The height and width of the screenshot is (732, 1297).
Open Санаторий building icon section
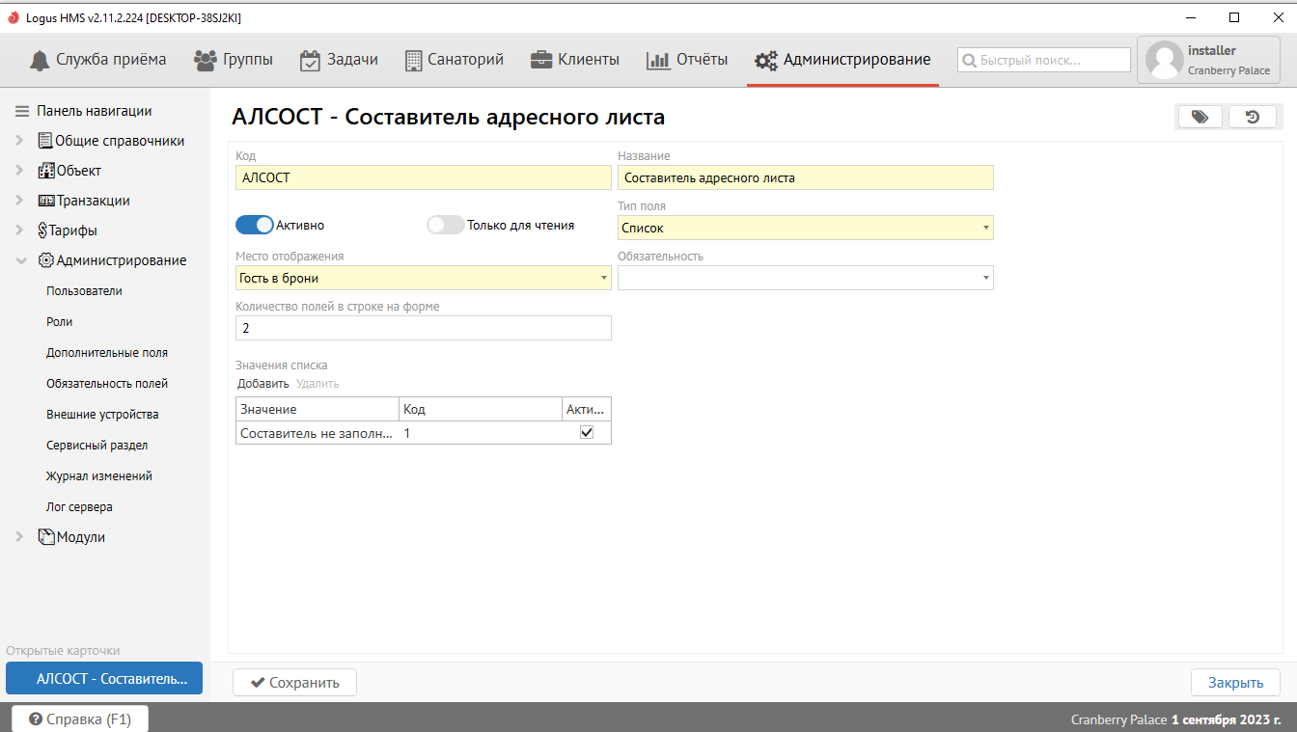click(413, 60)
